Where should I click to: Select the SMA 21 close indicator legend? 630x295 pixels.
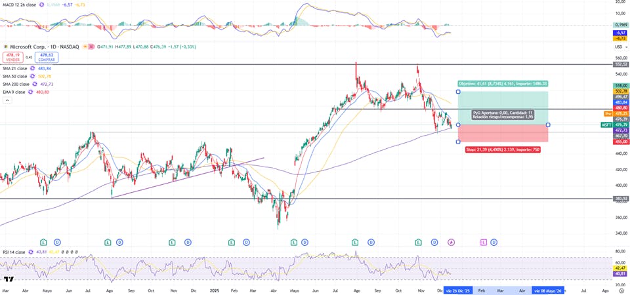(x=16, y=69)
